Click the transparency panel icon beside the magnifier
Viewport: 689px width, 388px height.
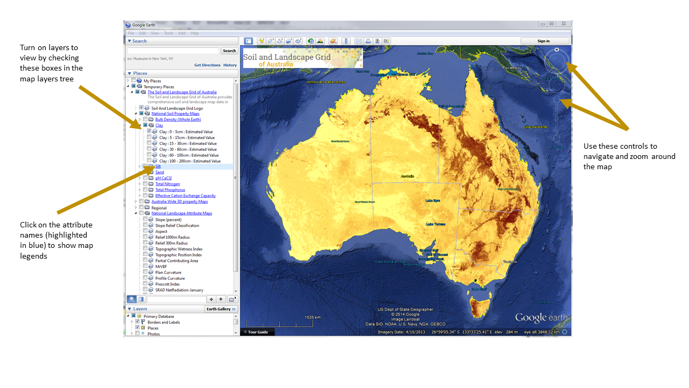point(141,299)
